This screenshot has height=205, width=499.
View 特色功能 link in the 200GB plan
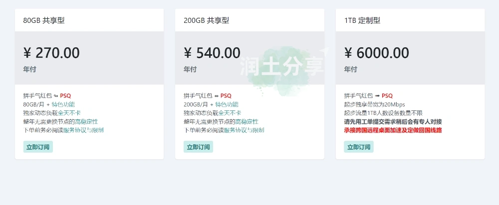[227, 104]
